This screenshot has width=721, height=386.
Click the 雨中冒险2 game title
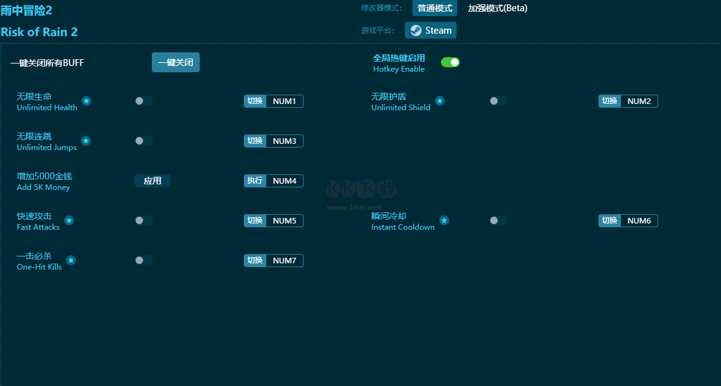[26, 10]
